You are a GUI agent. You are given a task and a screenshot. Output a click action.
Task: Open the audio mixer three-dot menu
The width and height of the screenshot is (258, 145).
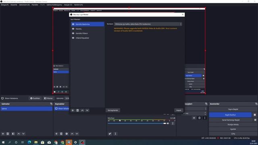pos(115,134)
